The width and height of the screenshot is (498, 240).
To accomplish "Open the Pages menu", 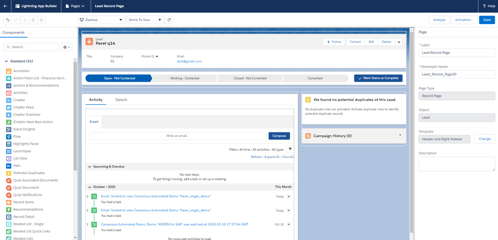I will click(75, 6).
